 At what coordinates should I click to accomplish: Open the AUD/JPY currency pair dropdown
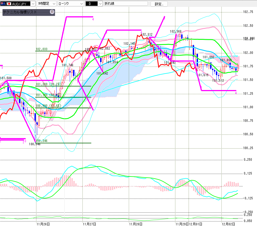[x=33, y=4]
